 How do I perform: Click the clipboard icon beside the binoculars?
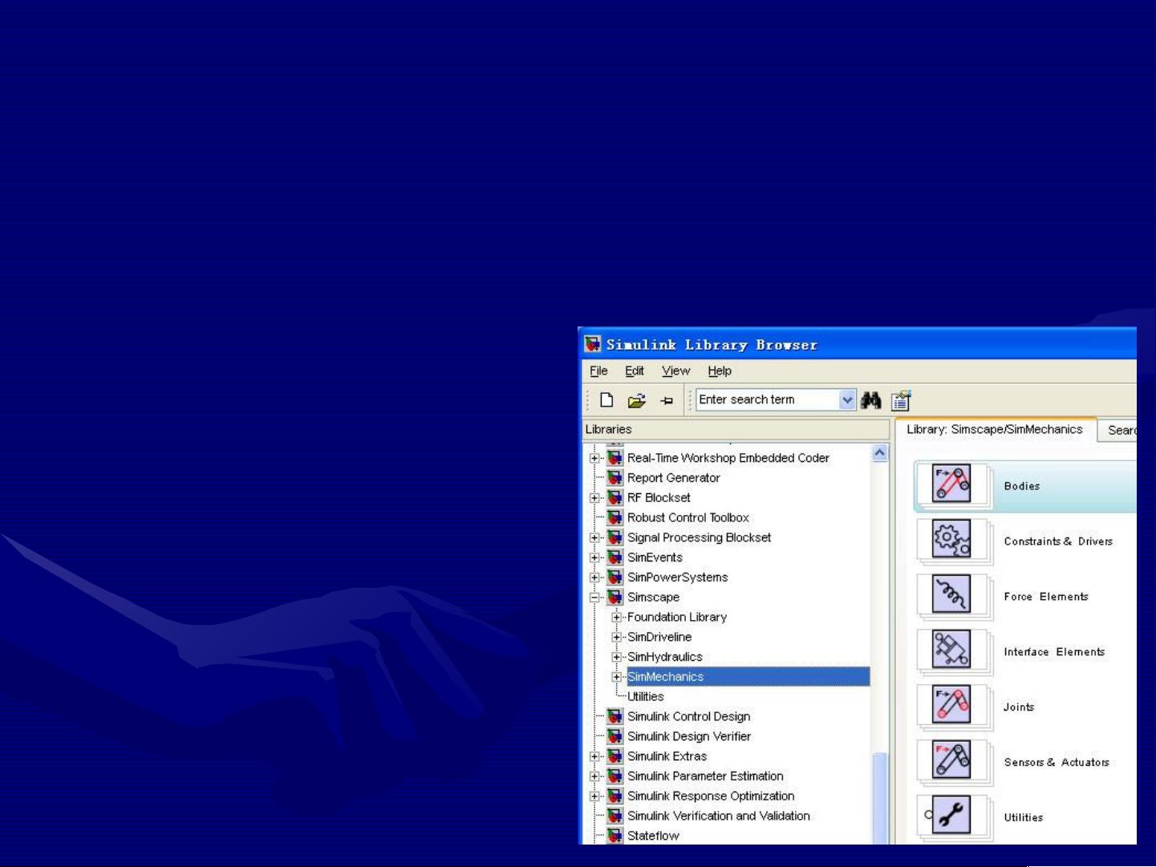(x=901, y=400)
